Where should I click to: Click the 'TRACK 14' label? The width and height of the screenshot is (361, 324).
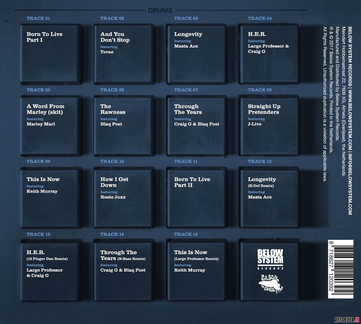click(112, 234)
